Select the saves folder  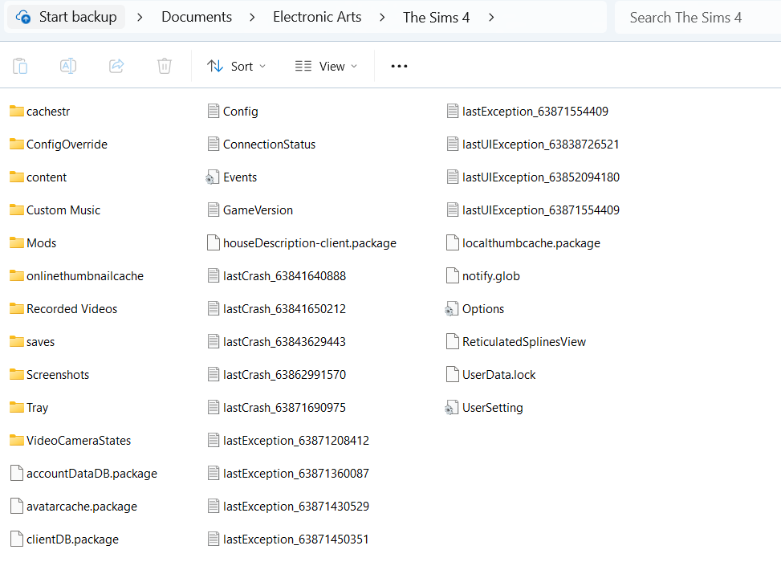(40, 342)
